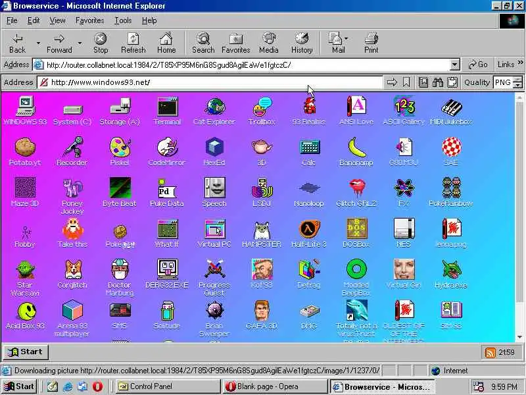Click the Stop toolbar button
The image size is (526, 395).
(101, 43)
